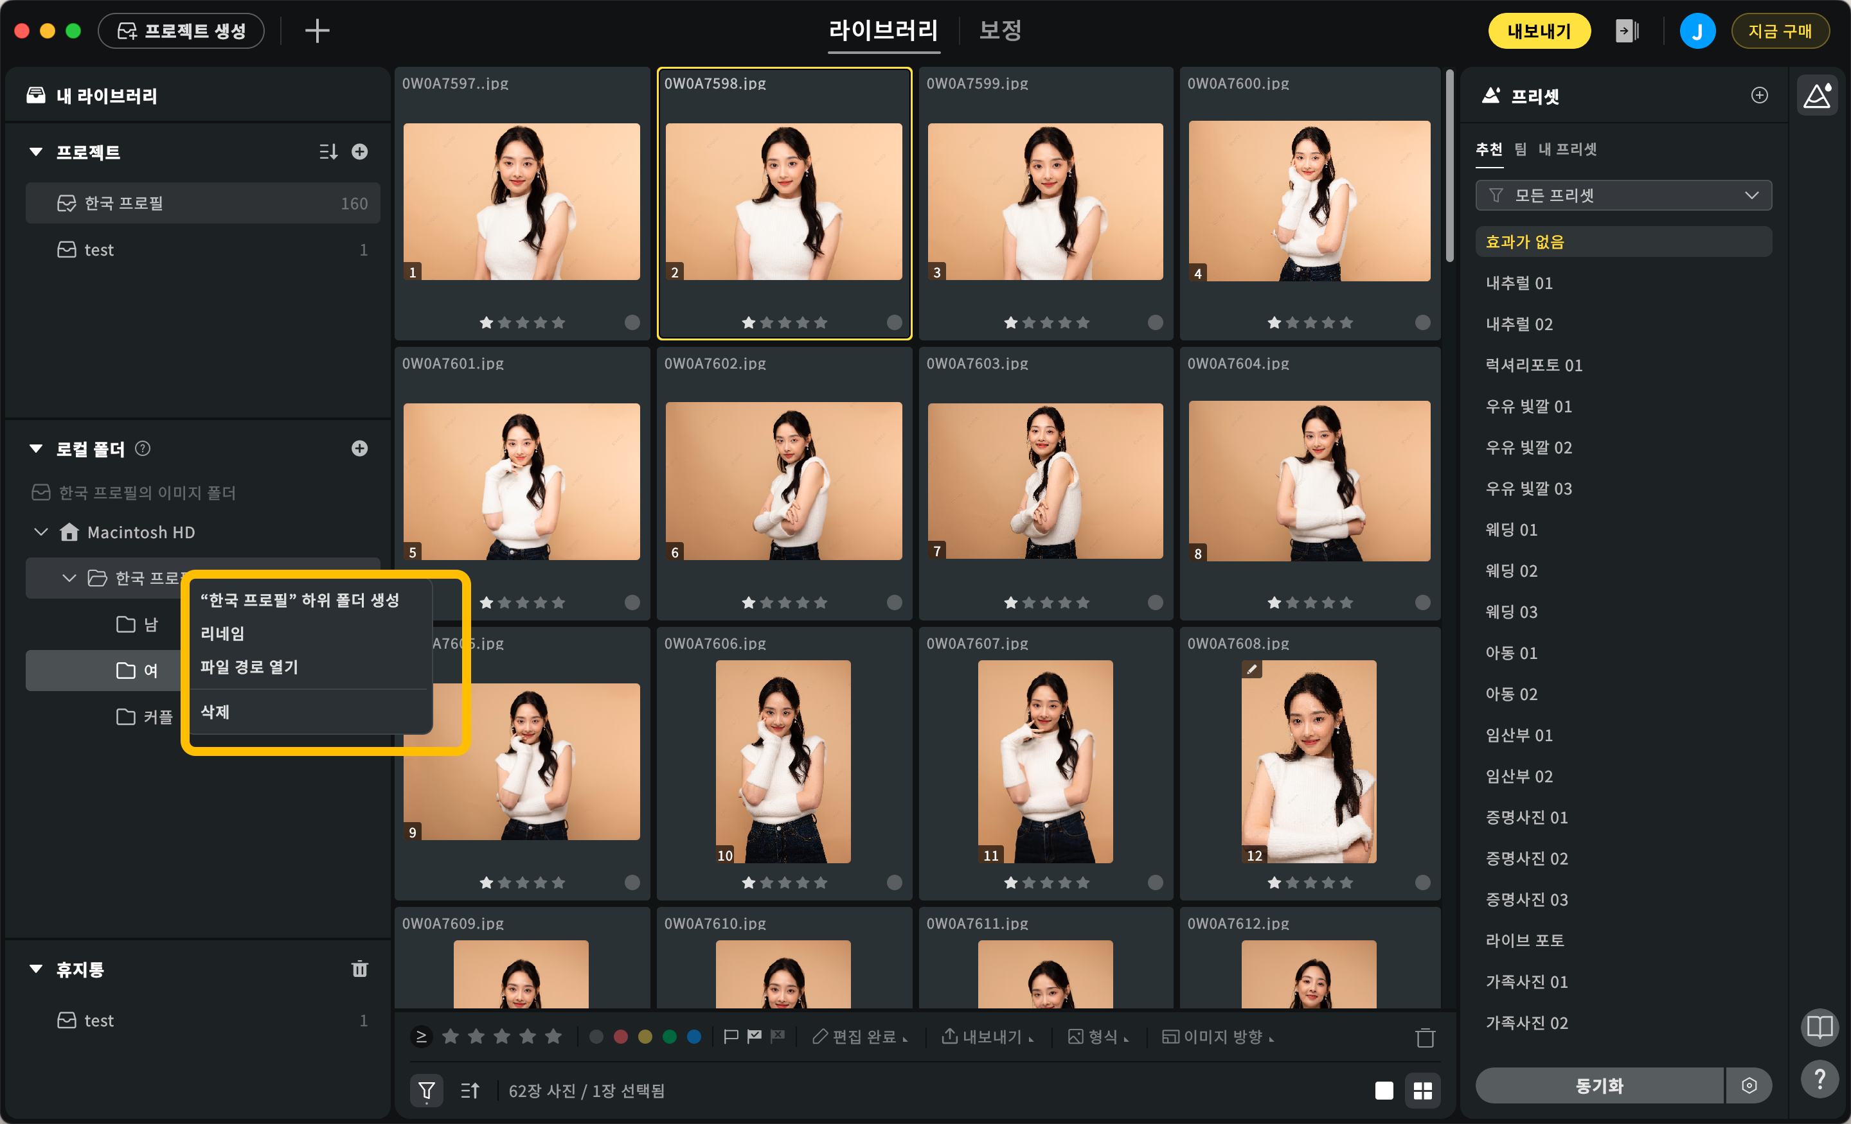1851x1124 pixels.
Task: Click the 내 라이브러리 library icon
Action: click(x=36, y=95)
